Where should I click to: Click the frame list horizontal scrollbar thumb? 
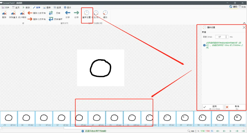click(x=77, y=128)
